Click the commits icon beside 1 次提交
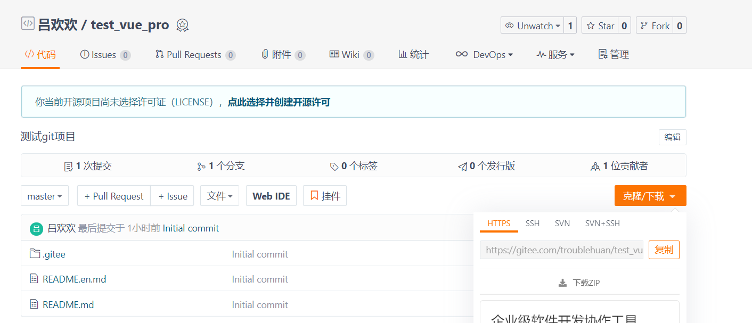 [x=68, y=167]
